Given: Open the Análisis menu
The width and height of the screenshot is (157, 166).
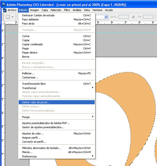Looking at the screenshot, I should click(77, 10).
